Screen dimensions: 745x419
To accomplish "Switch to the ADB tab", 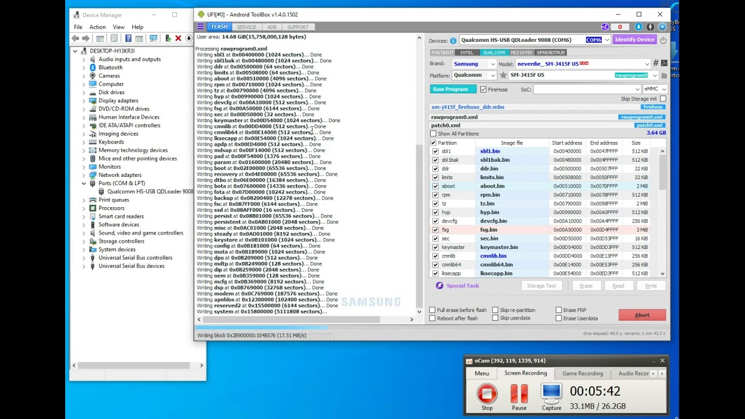I will [272, 27].
